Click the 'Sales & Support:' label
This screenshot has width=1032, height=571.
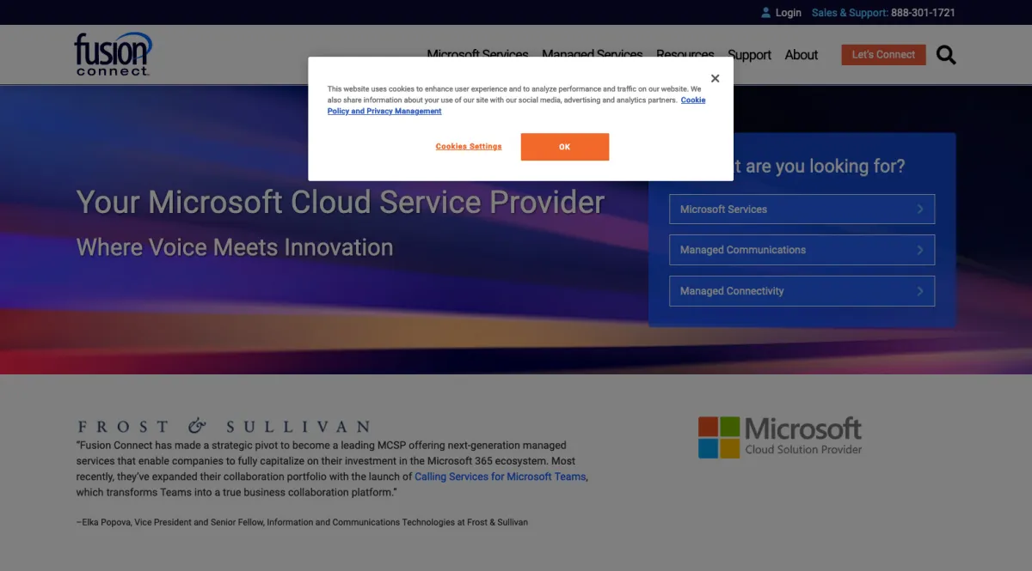[850, 13]
